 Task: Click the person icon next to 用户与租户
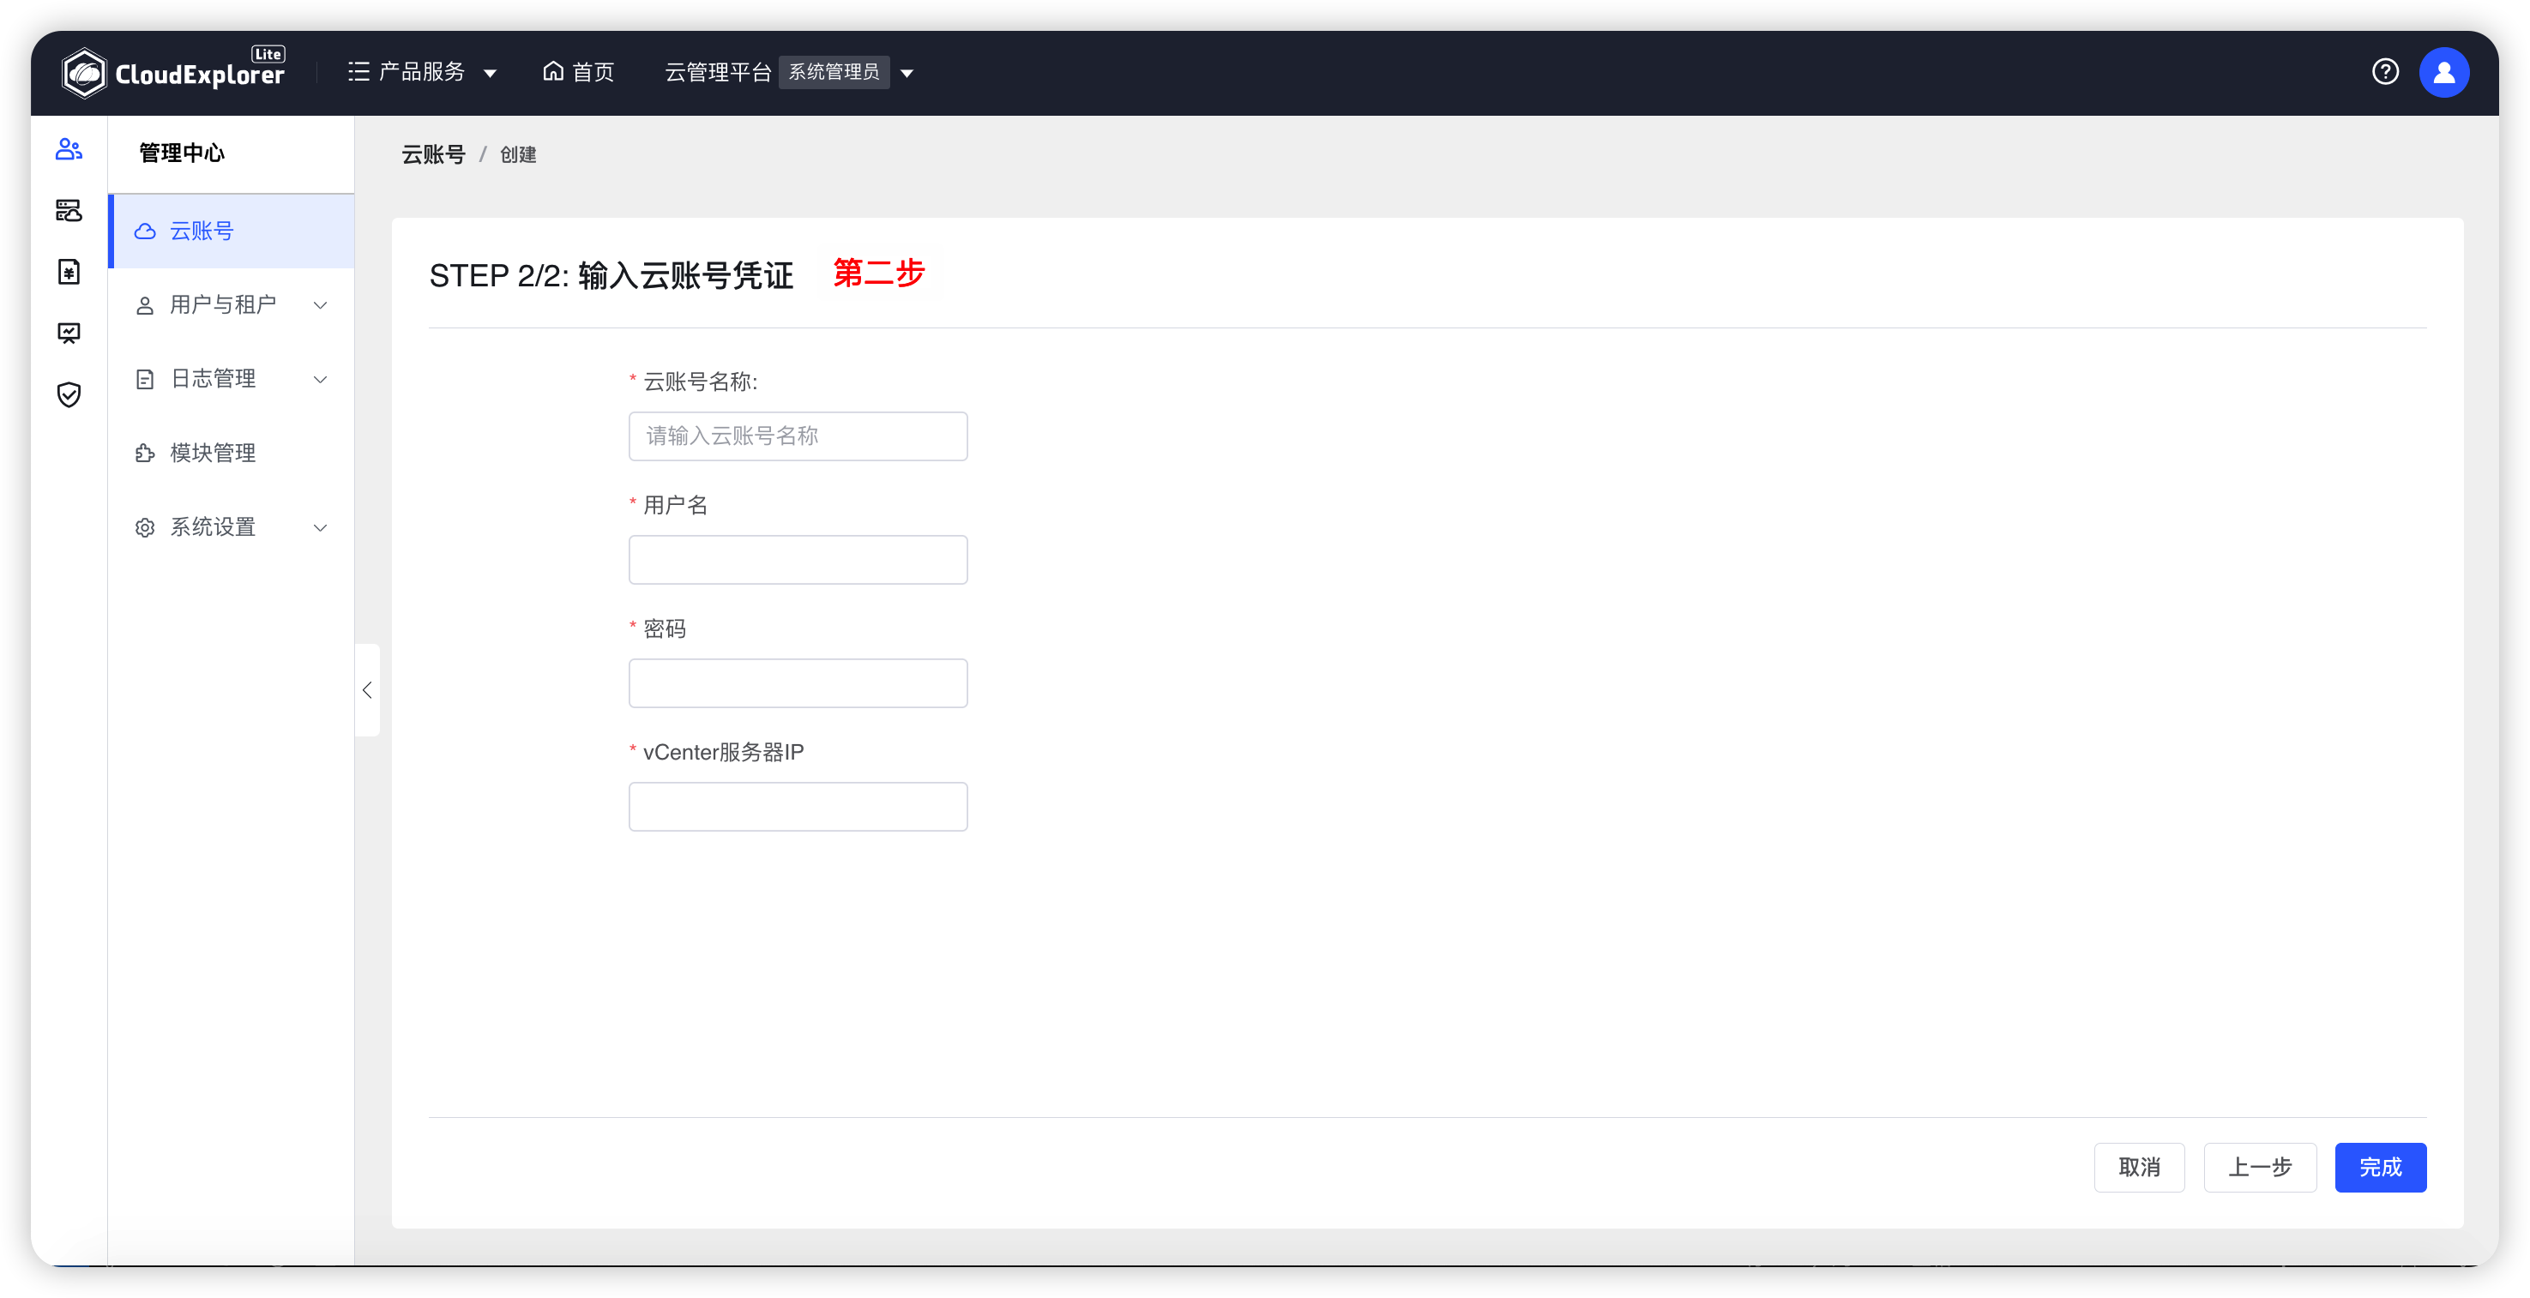pos(145,305)
